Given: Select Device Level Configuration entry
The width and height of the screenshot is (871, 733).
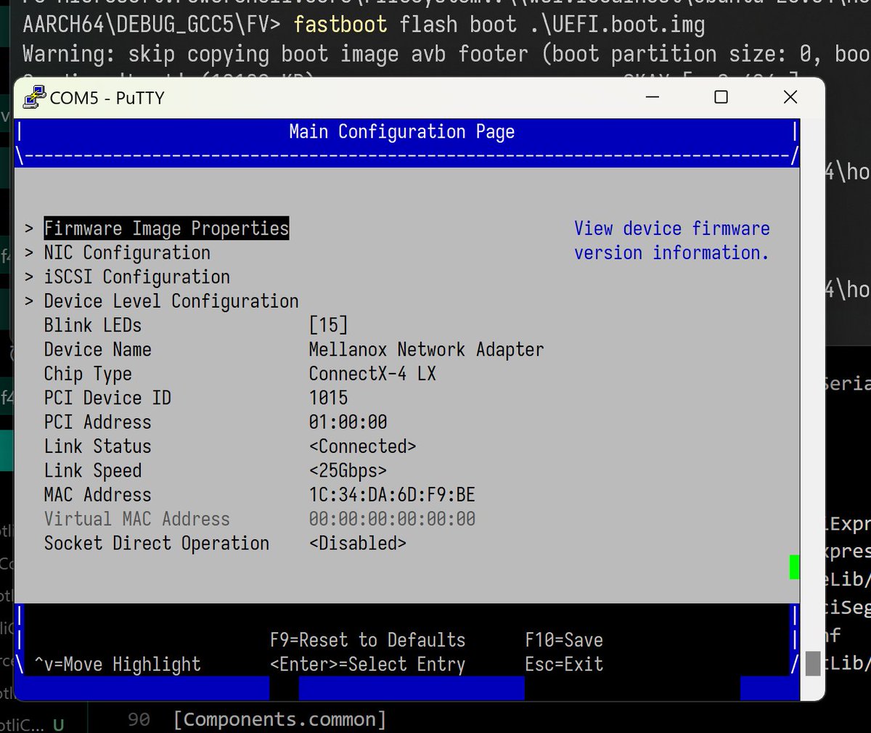Looking at the screenshot, I should tap(171, 301).
